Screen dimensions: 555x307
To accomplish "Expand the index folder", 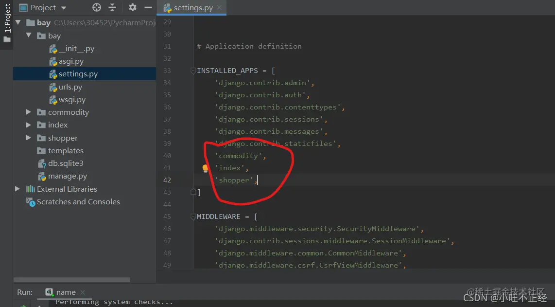I will click(29, 125).
